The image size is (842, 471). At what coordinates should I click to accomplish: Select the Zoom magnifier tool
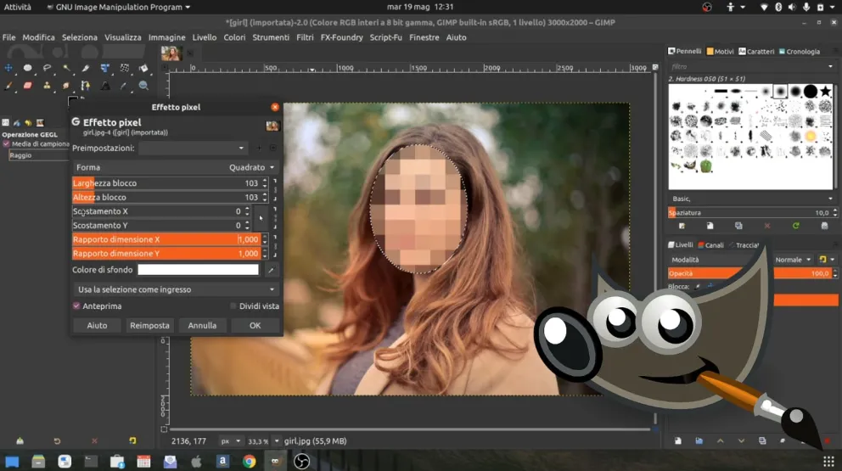143,86
